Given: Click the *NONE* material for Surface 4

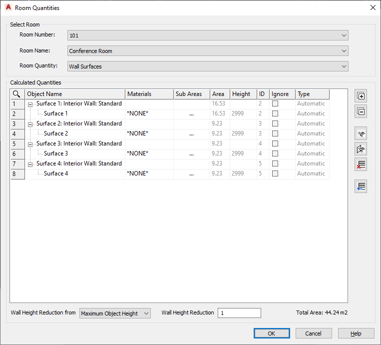Looking at the screenshot, I should (137, 173).
